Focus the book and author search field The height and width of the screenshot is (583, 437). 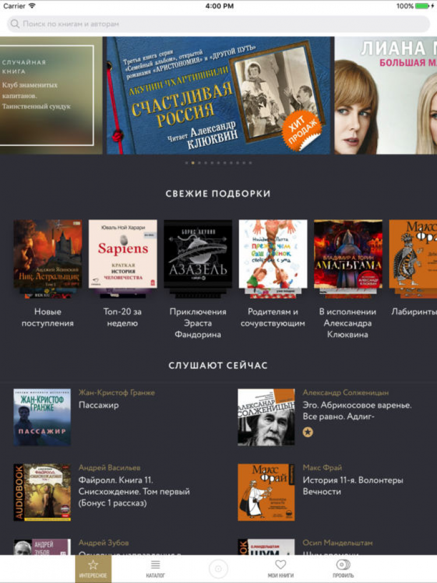tap(218, 24)
